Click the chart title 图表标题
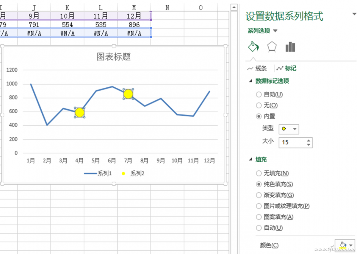The width and height of the screenshot is (357, 254). tap(114, 57)
